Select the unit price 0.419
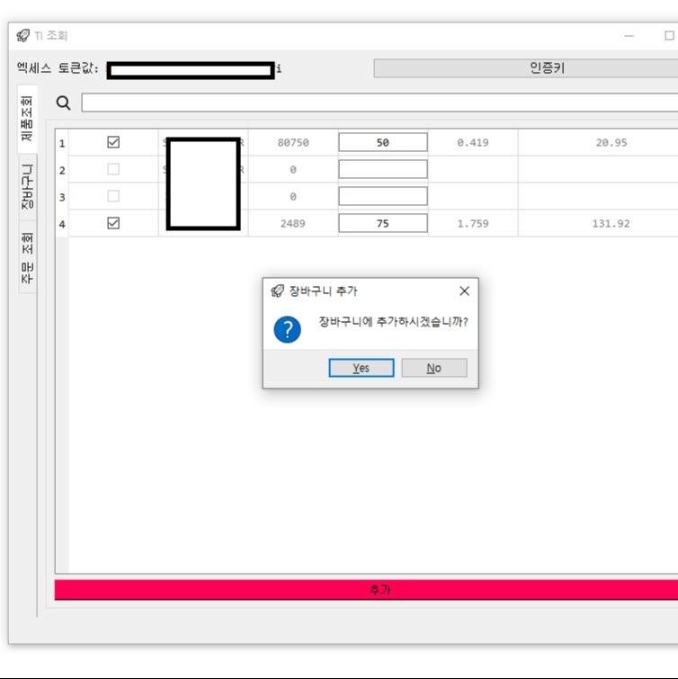The height and width of the screenshot is (679, 678). coord(473,142)
